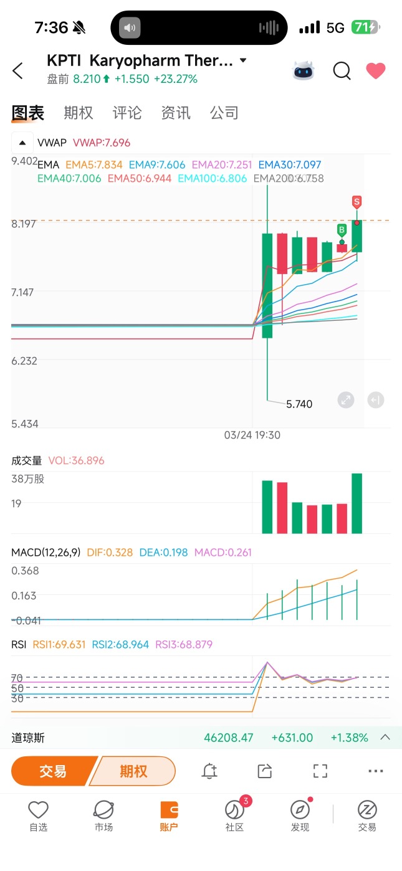Tap the DIF:0.328 value
This screenshot has height=871, width=402.
(x=110, y=553)
